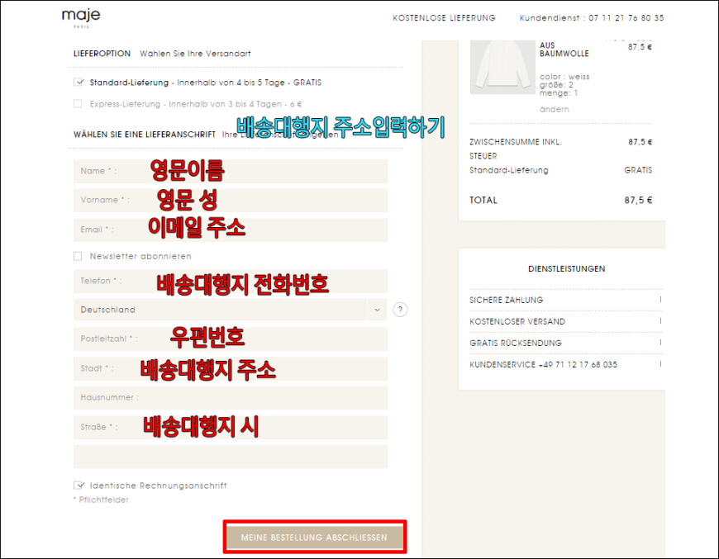Click the Hausnummer input field
Viewport: 719px width, 559px height.
coord(231,398)
